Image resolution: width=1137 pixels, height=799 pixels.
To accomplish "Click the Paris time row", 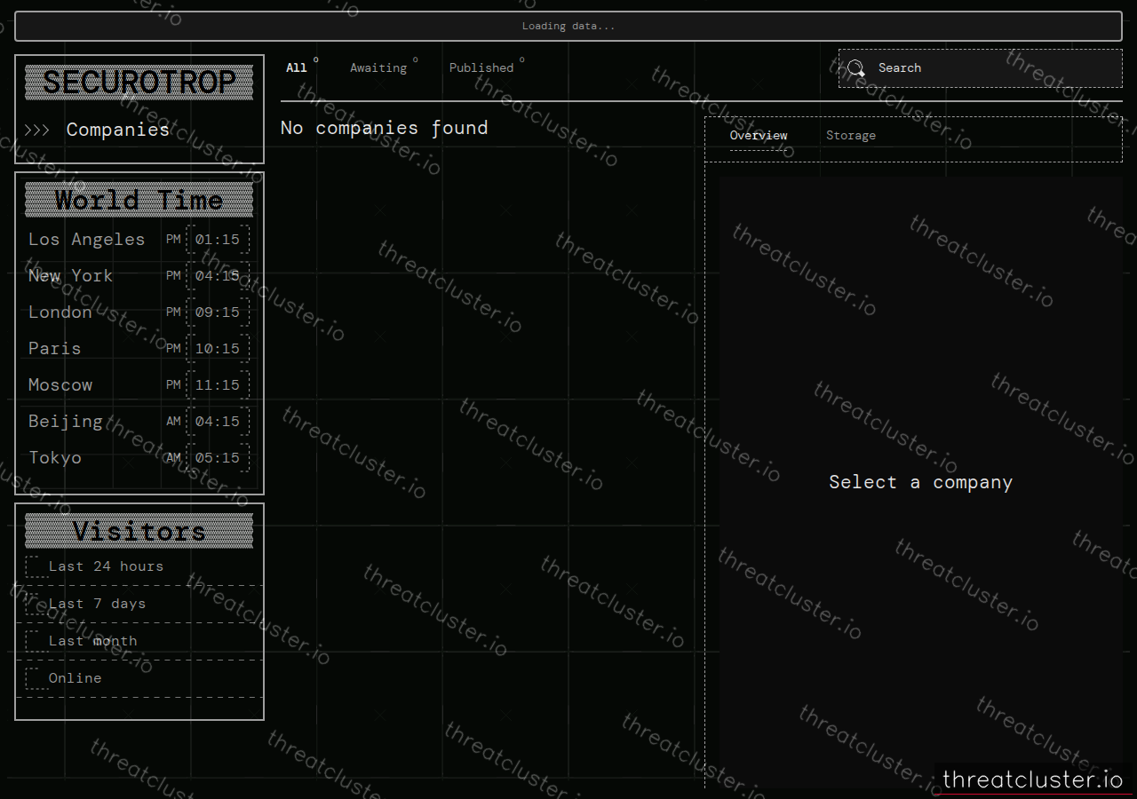I will coord(139,349).
